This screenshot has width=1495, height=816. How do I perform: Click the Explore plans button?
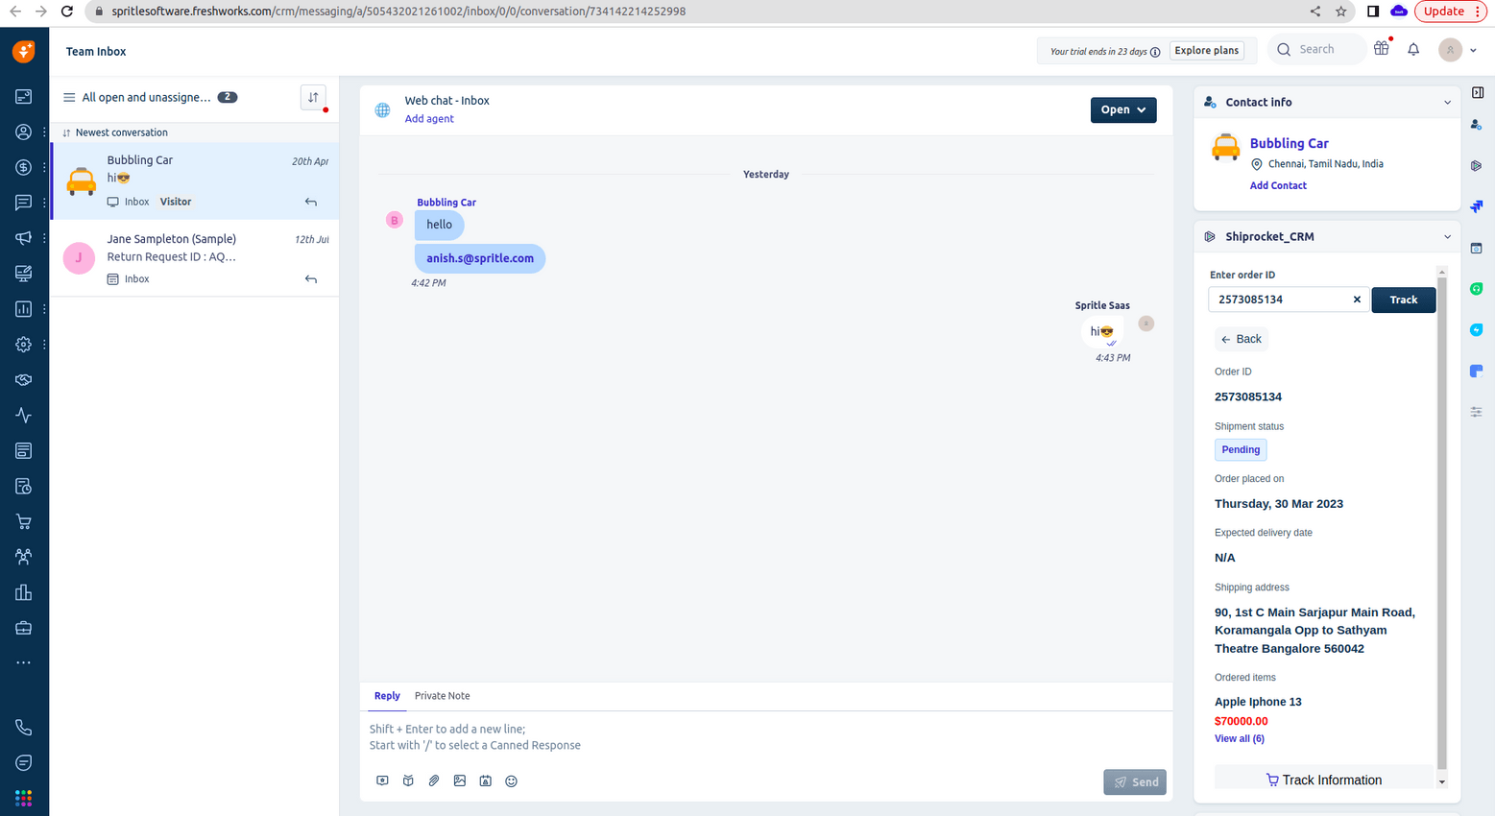tap(1207, 51)
